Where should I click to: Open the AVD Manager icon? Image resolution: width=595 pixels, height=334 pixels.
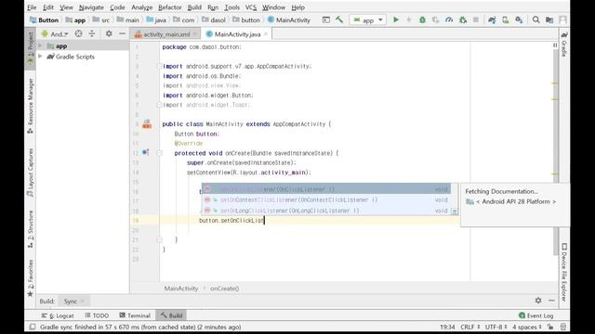point(506,19)
